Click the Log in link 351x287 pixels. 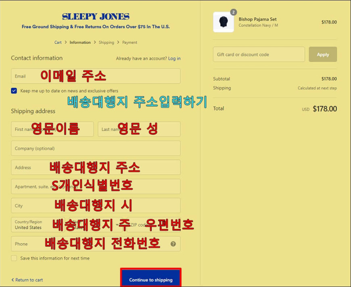174,59
